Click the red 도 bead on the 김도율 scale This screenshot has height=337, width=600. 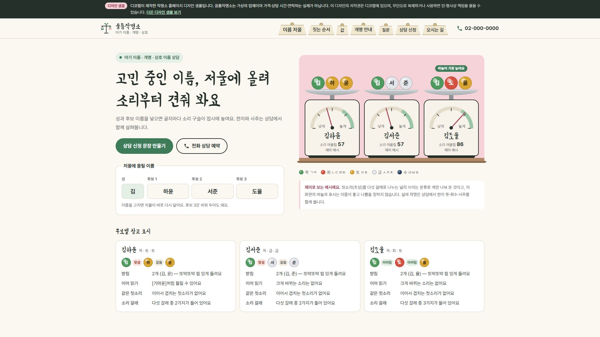pos(451,83)
